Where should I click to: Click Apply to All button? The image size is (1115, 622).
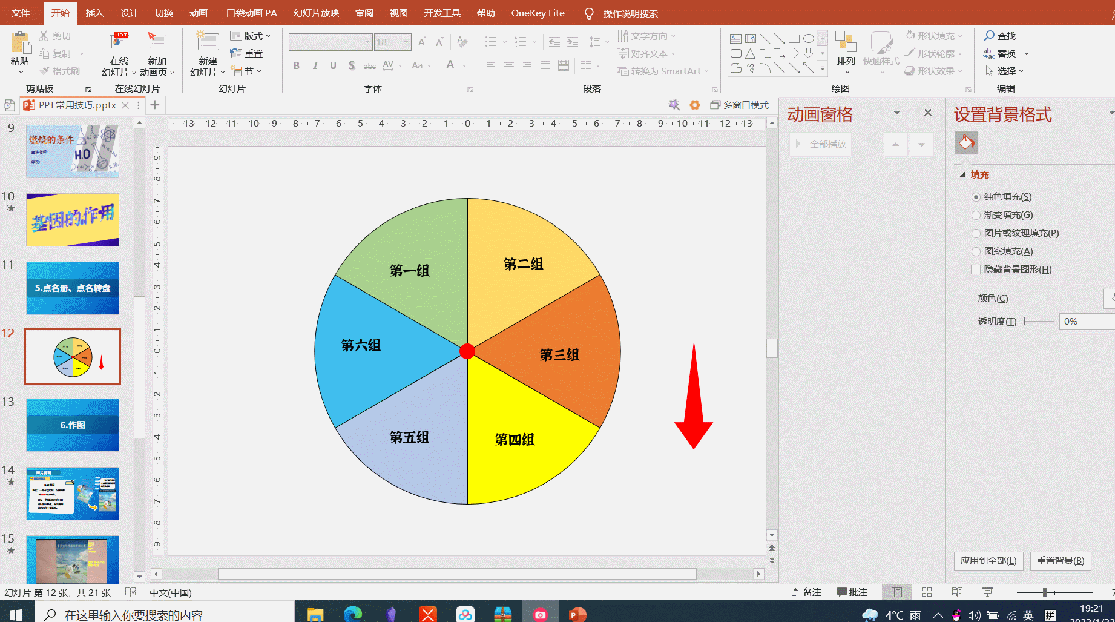988,561
